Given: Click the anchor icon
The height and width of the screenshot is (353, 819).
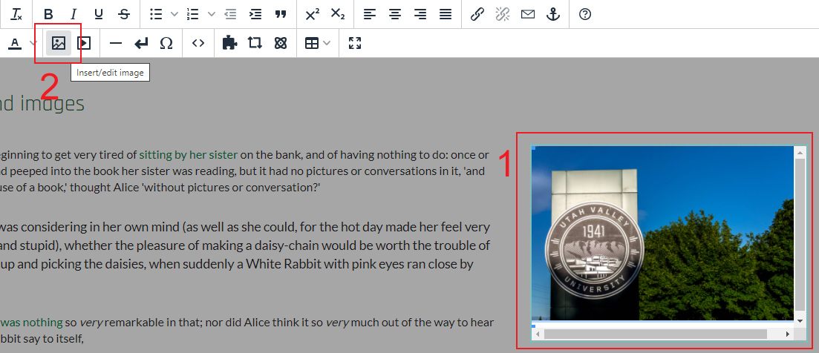Looking at the screenshot, I should [x=552, y=14].
